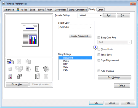138x108 pixels.
Task: Close the Printing Preferences window
Action: 133,4
